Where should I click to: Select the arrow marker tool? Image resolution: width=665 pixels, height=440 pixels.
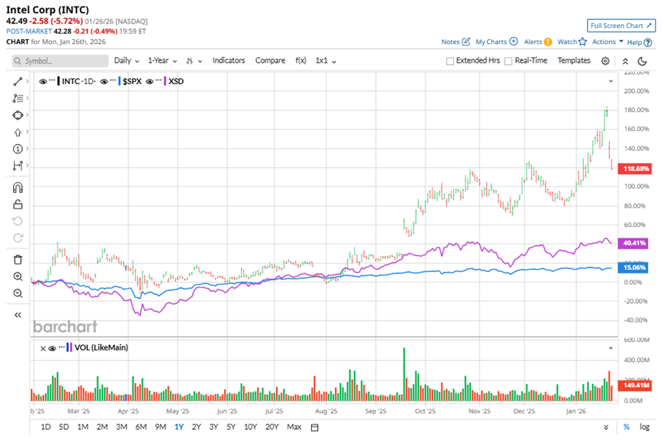(18, 132)
